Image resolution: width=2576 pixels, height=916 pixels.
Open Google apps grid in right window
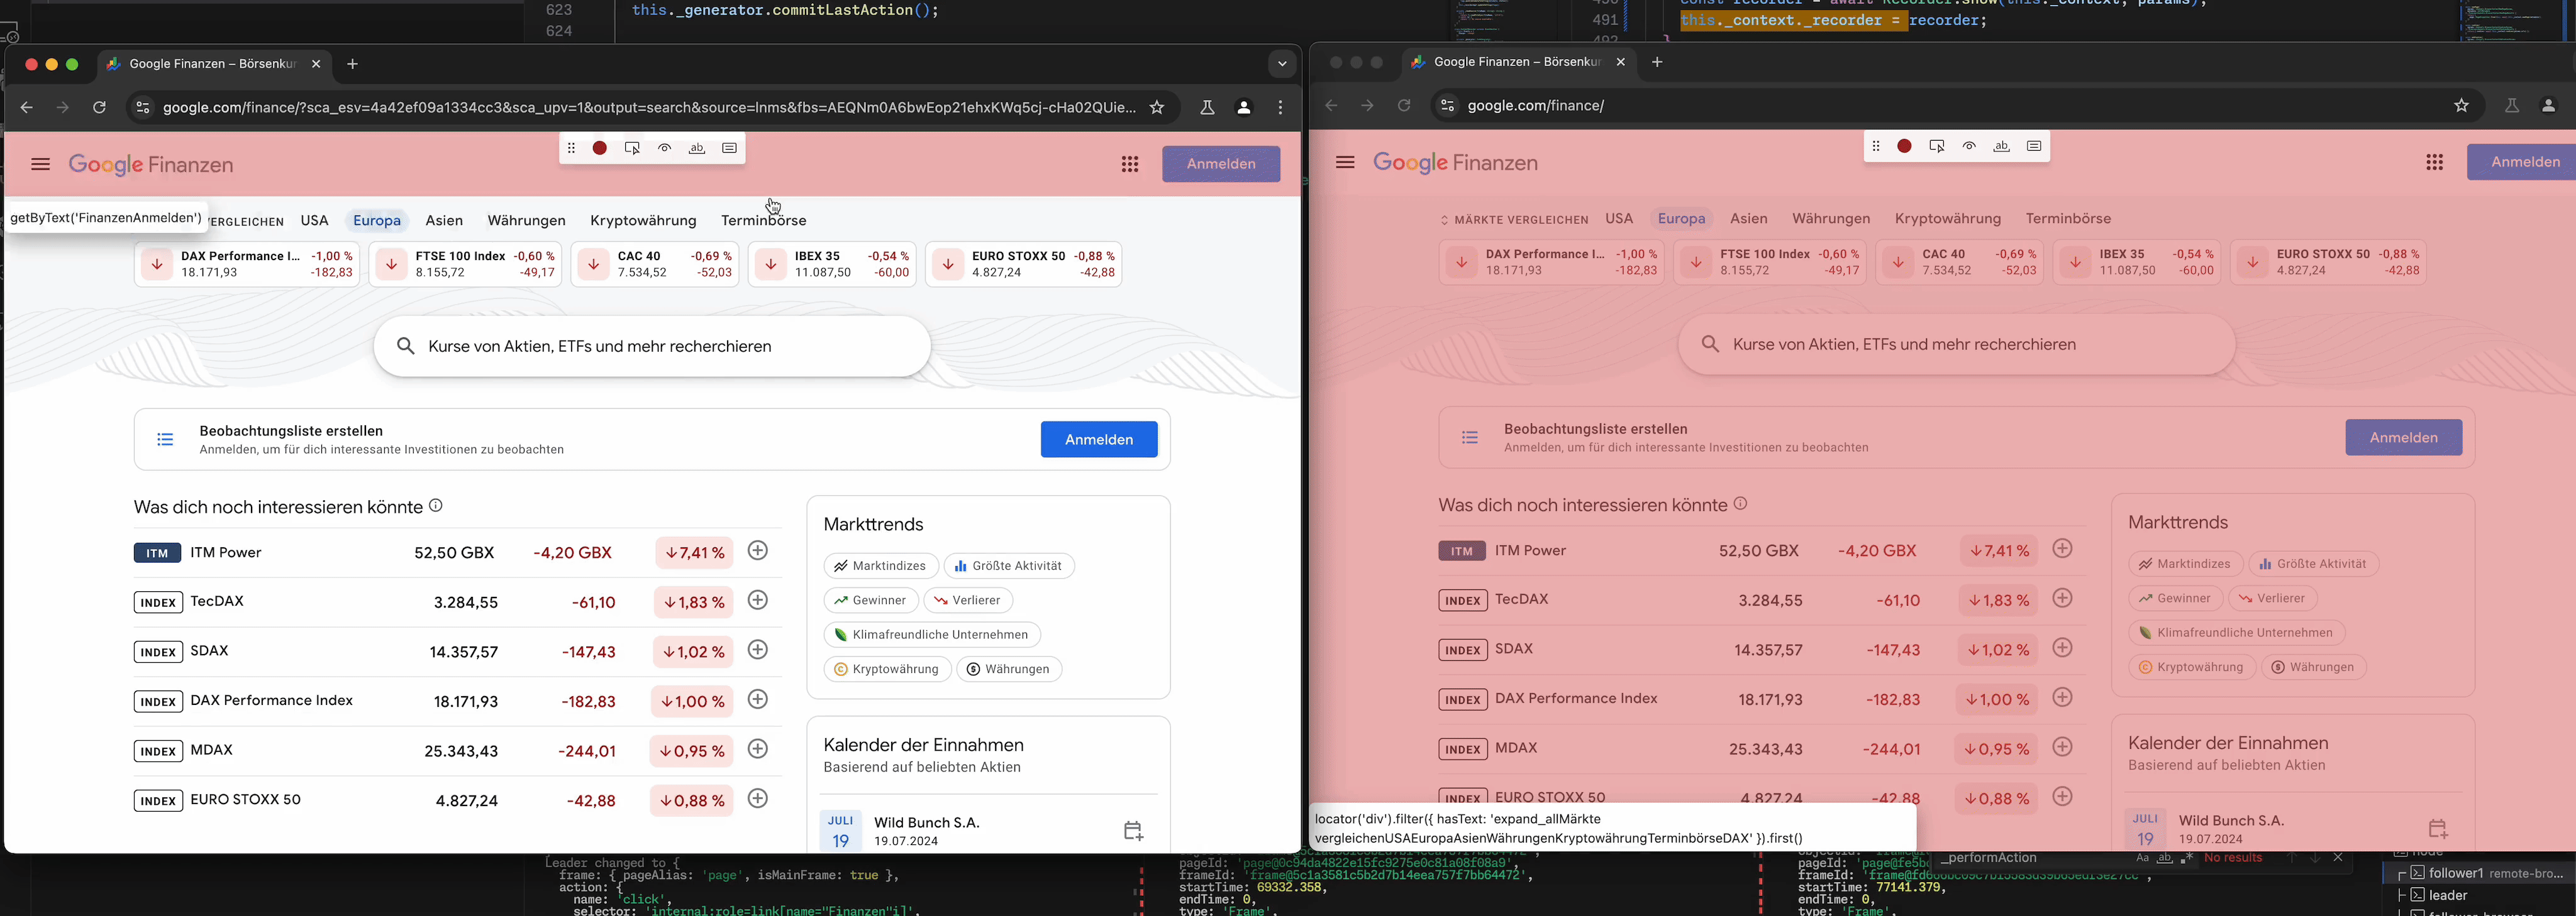[x=2435, y=163]
